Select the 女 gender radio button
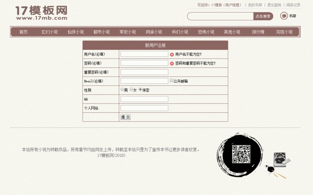This screenshot has height=195, width=313. point(131,90)
